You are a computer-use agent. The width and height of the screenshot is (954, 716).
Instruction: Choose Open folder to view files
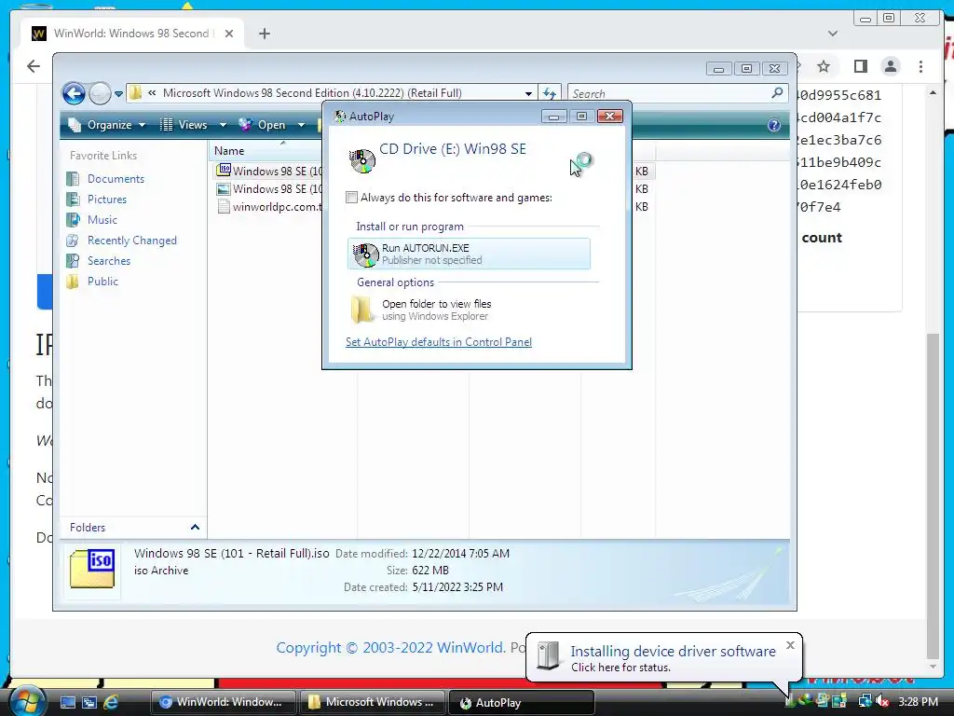point(469,310)
